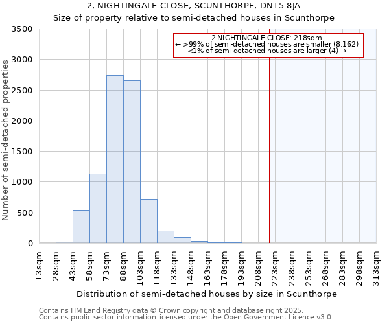Click the subtitle about semi-detached houses in Scunthorpe
Screen dimensions: 389x324
pyautogui.click(x=194, y=18)
